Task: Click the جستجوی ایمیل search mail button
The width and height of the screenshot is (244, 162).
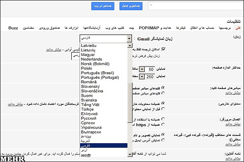Action: tap(131, 6)
